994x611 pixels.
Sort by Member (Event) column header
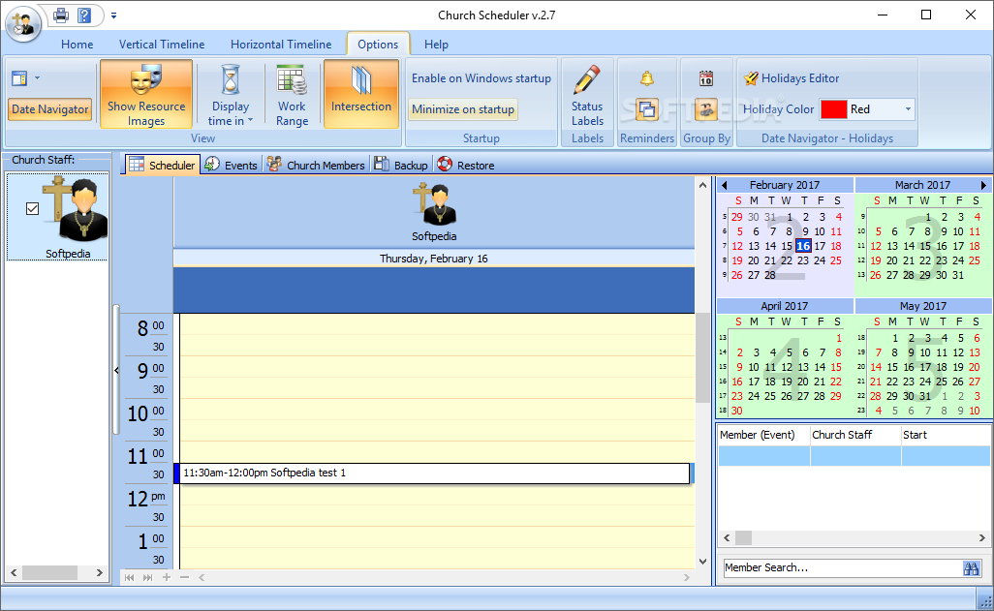coord(763,435)
